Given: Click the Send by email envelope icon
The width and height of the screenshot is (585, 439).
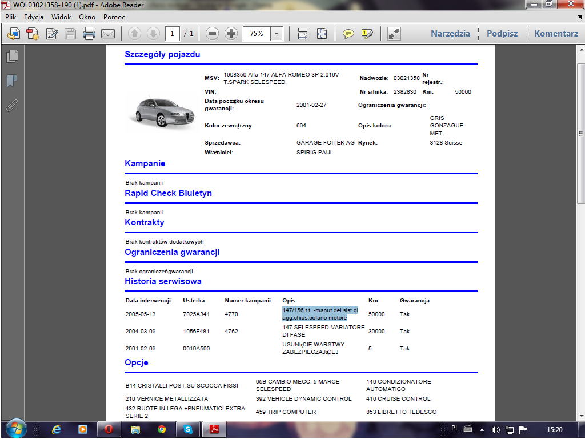Looking at the screenshot, I should click(108, 34).
